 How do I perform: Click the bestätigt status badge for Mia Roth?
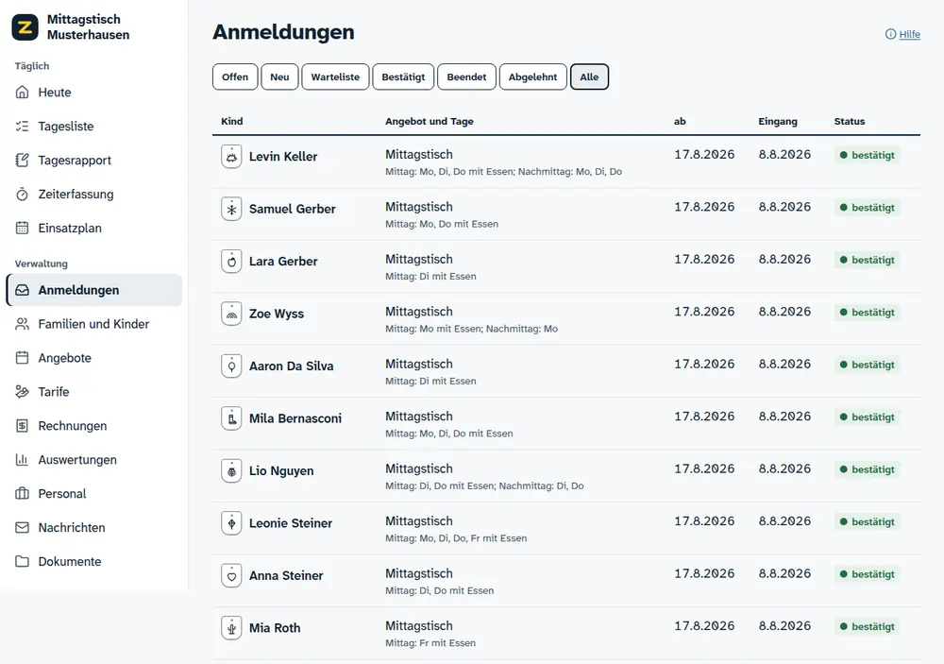tap(867, 627)
